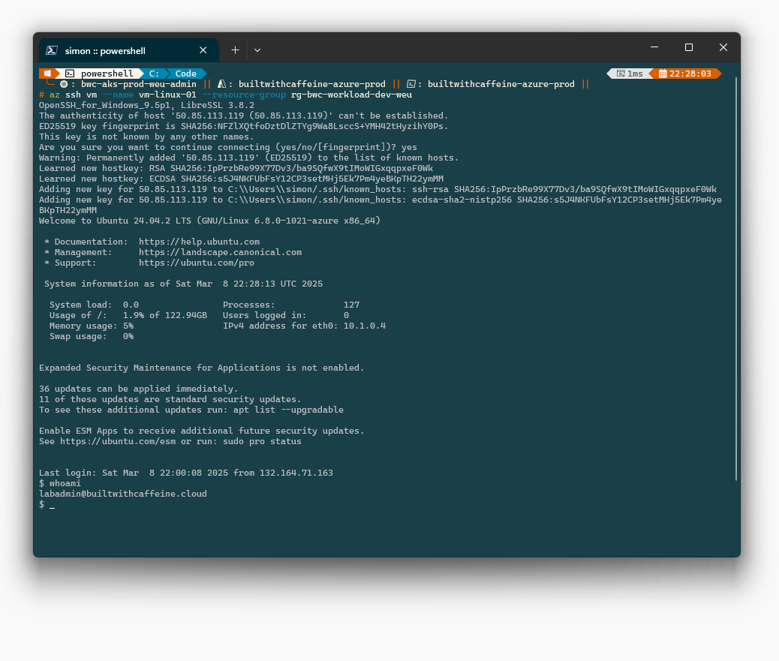This screenshot has width=779, height=661.
Task: Click the ED25519 key fingerprint line
Action: point(243,126)
